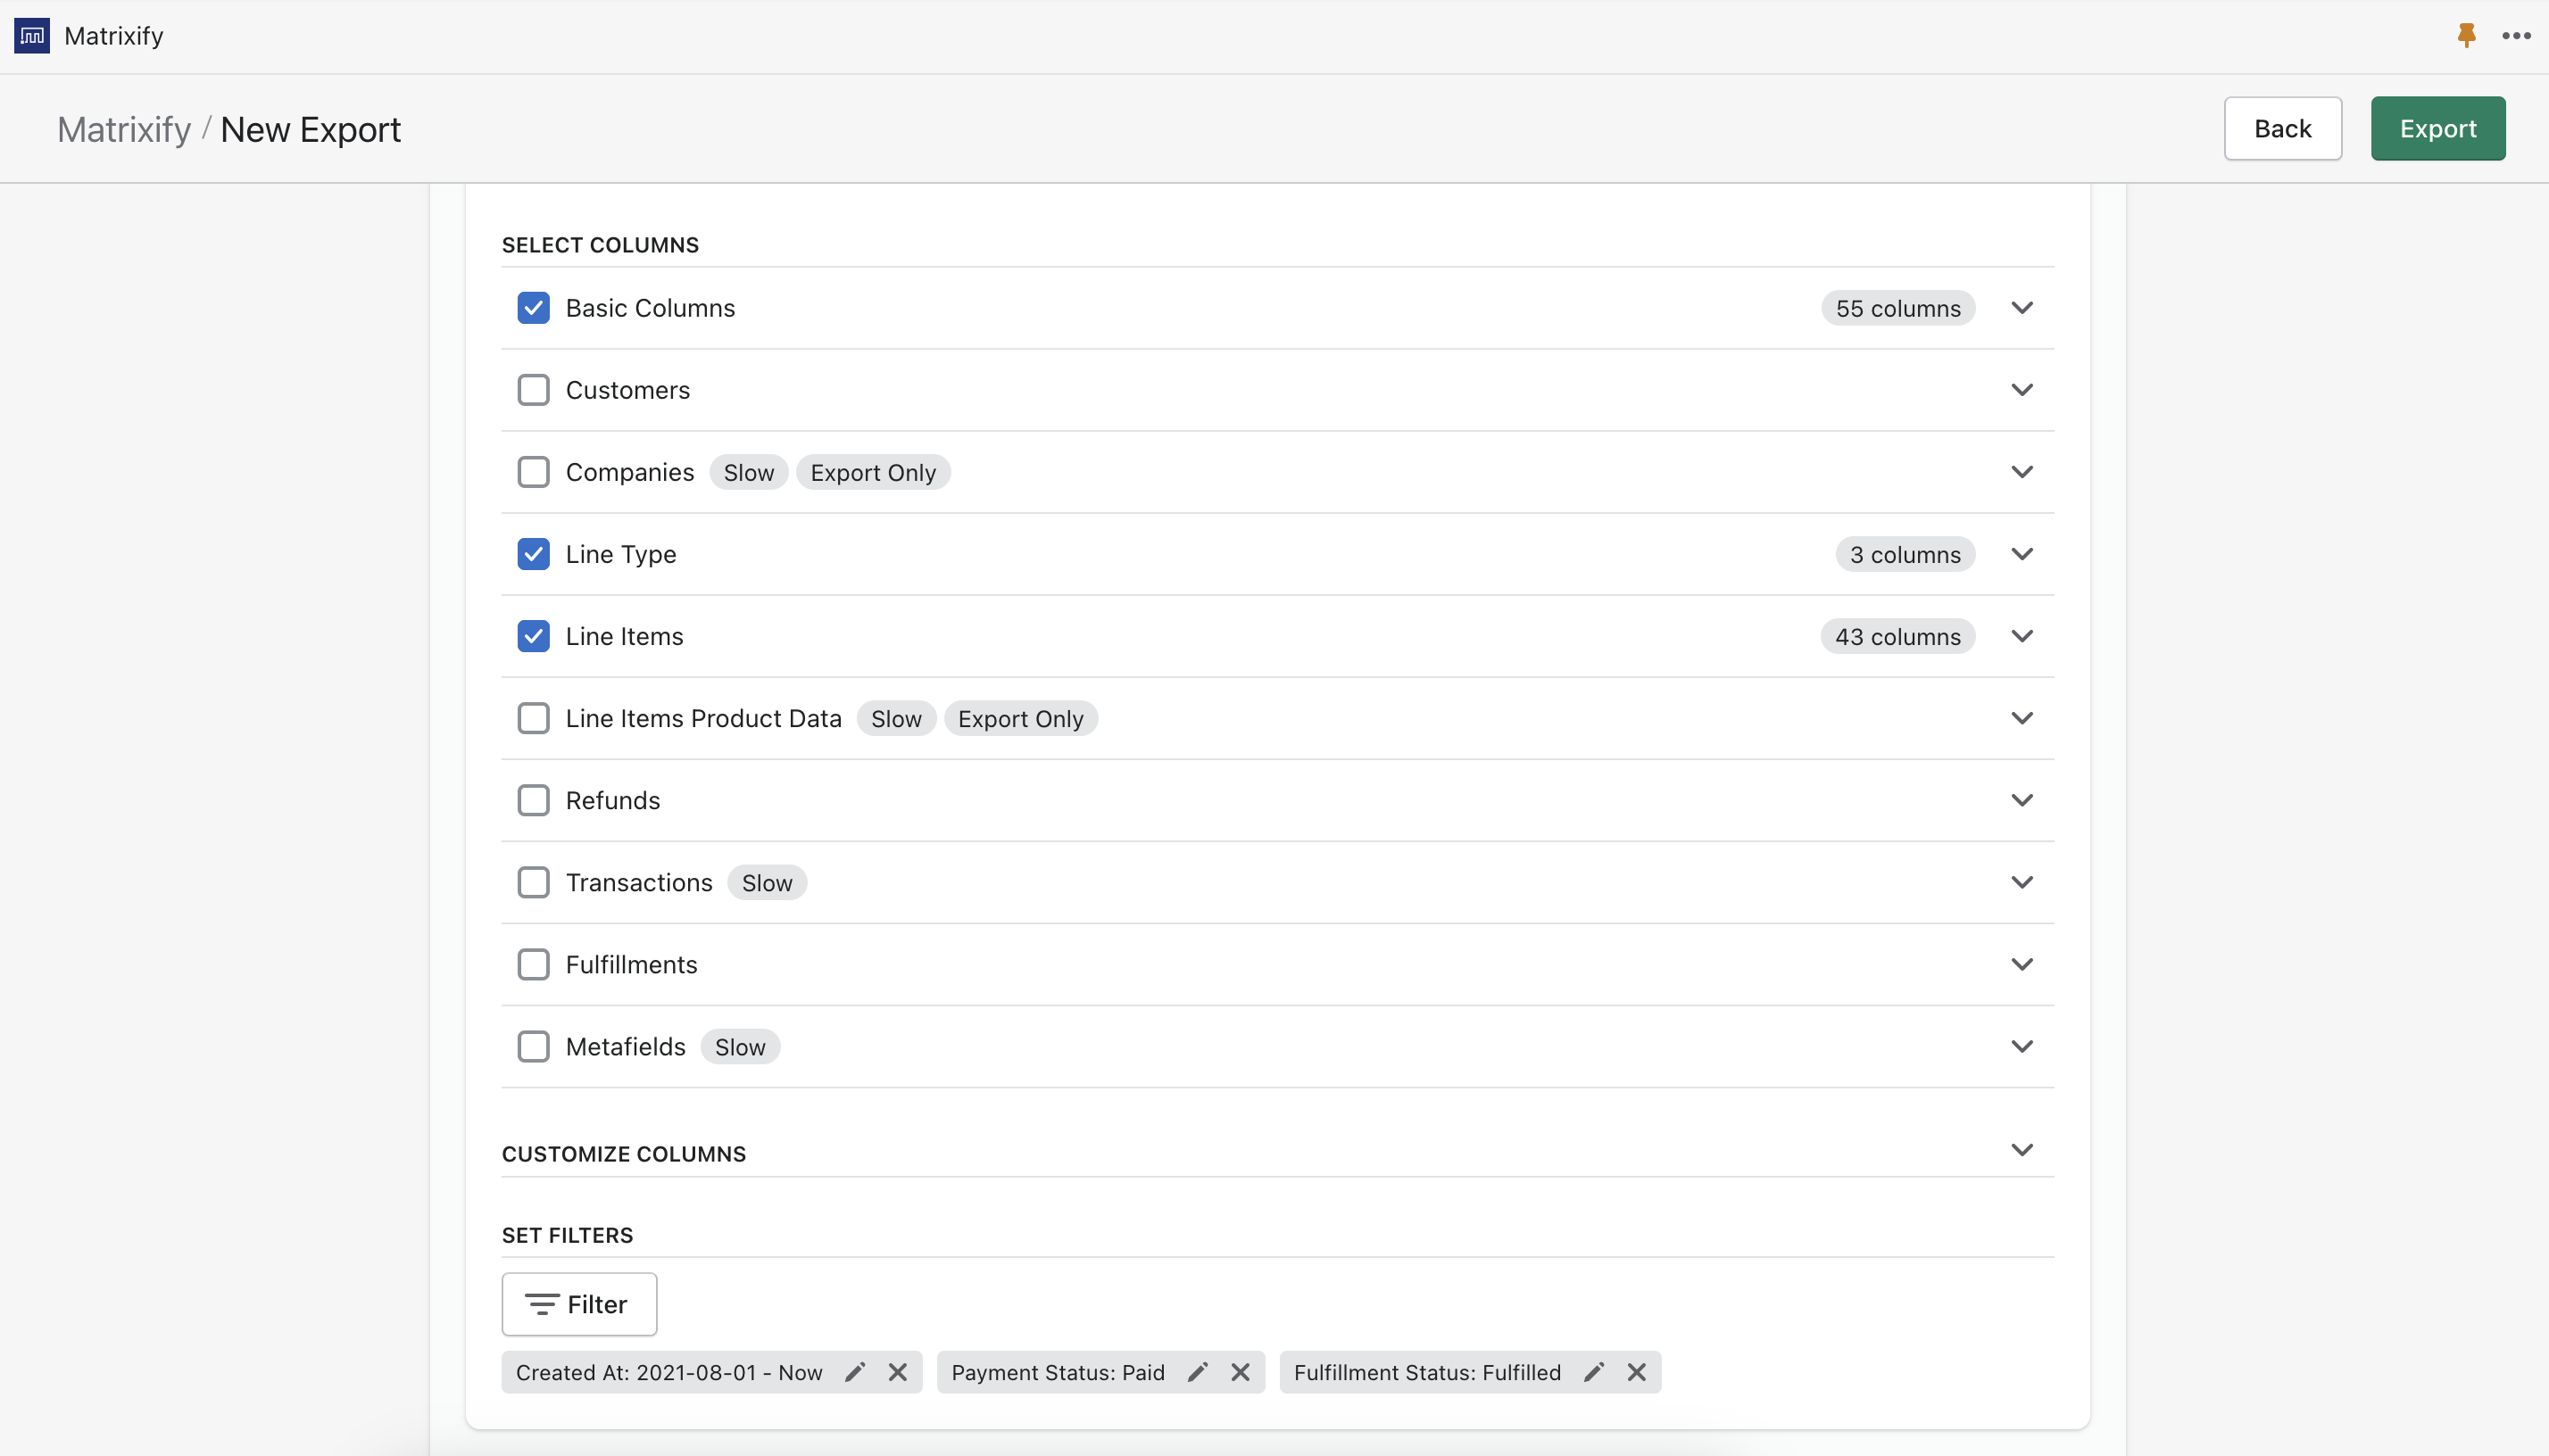
Task: Click the Back button
Action: click(2283, 128)
